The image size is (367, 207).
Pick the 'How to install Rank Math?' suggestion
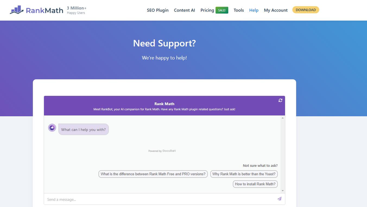[x=255, y=184]
